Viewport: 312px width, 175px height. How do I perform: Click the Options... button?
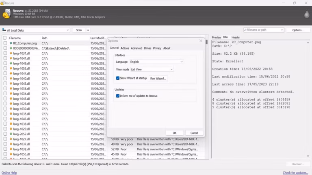298,30
